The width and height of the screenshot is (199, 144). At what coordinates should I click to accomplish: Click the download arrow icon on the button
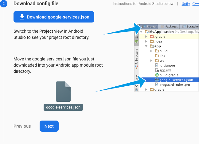pos(22,17)
